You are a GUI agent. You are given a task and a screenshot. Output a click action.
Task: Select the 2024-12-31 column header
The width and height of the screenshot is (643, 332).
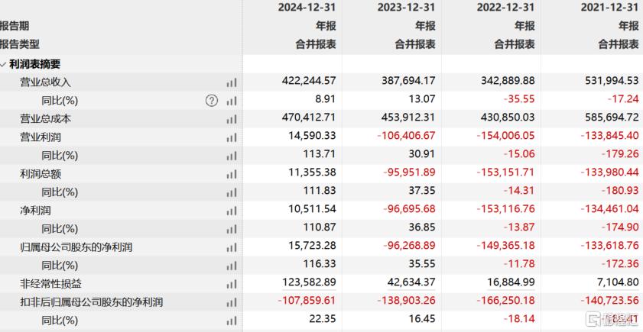click(x=307, y=7)
